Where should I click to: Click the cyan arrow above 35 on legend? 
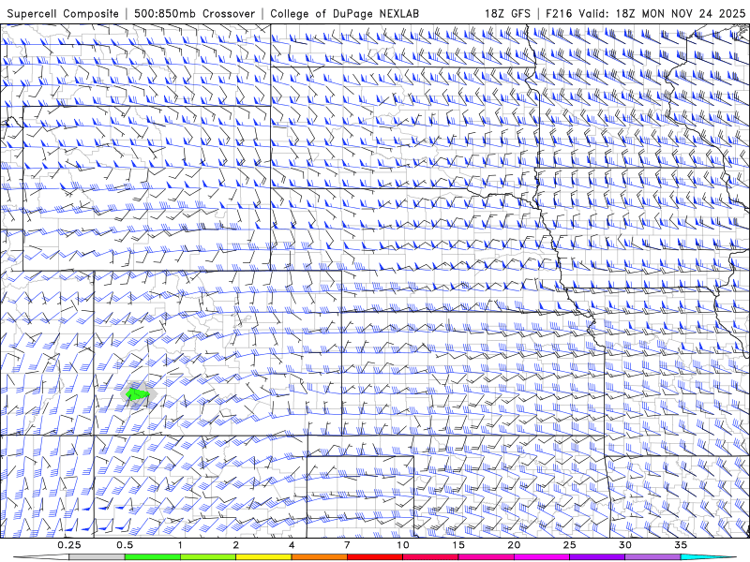(709, 557)
